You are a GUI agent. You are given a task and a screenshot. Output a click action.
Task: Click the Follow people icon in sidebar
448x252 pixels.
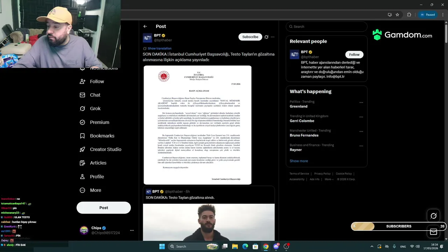[83, 81]
